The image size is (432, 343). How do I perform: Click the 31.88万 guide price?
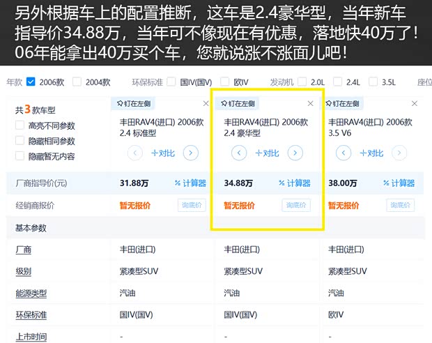pos(134,183)
